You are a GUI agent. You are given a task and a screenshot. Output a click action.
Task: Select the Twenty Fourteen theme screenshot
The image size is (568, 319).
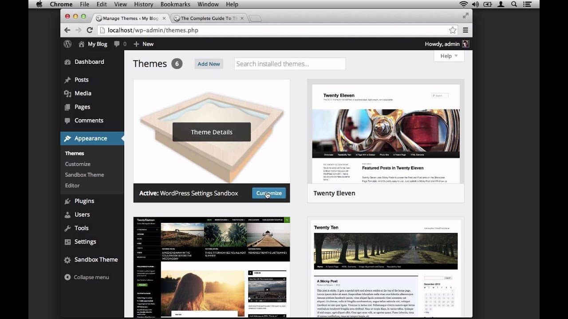click(212, 267)
